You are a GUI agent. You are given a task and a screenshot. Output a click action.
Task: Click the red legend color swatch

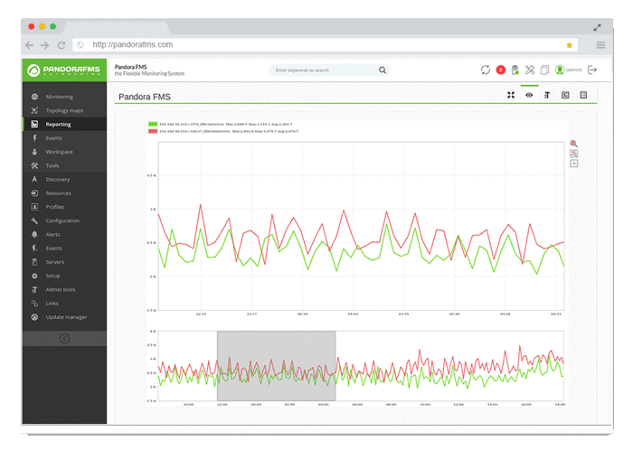coord(153,131)
